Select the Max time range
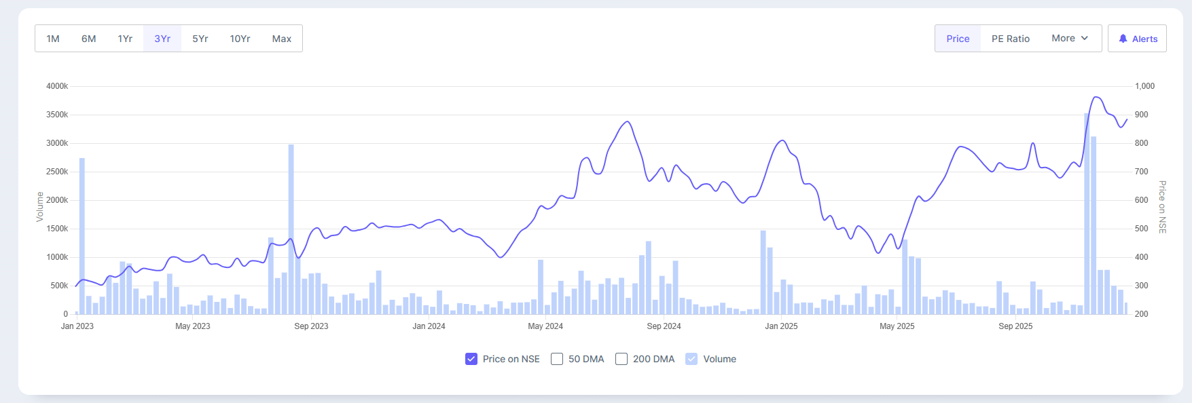The image size is (1192, 403). pyautogui.click(x=282, y=39)
